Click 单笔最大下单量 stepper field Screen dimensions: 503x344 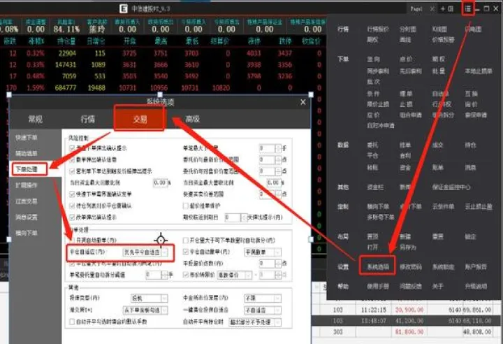coord(270,148)
